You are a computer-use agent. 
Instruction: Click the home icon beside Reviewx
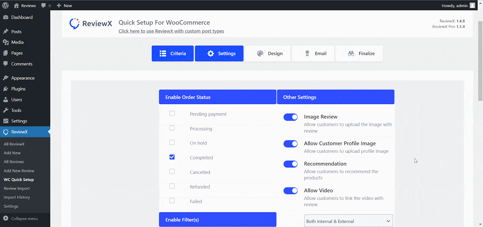(16, 5)
